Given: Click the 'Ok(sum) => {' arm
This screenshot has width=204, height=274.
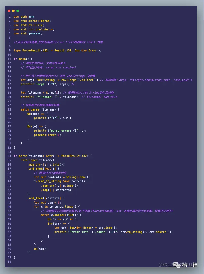Looking at the screenshot, I should pos(37,114).
